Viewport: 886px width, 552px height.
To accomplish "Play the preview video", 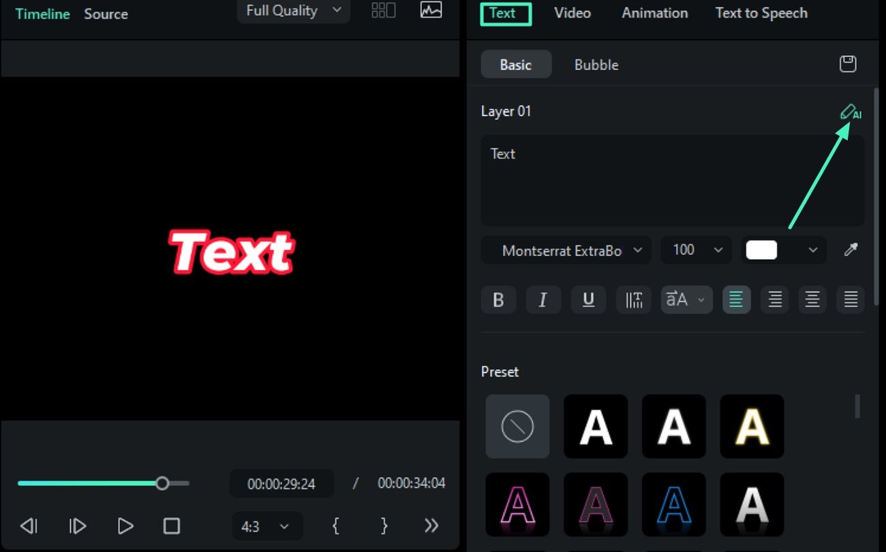I will point(125,526).
